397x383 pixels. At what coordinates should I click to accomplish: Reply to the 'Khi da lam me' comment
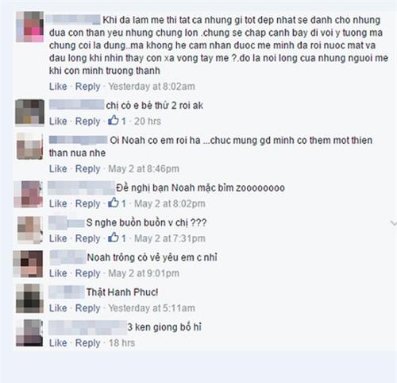point(87,87)
